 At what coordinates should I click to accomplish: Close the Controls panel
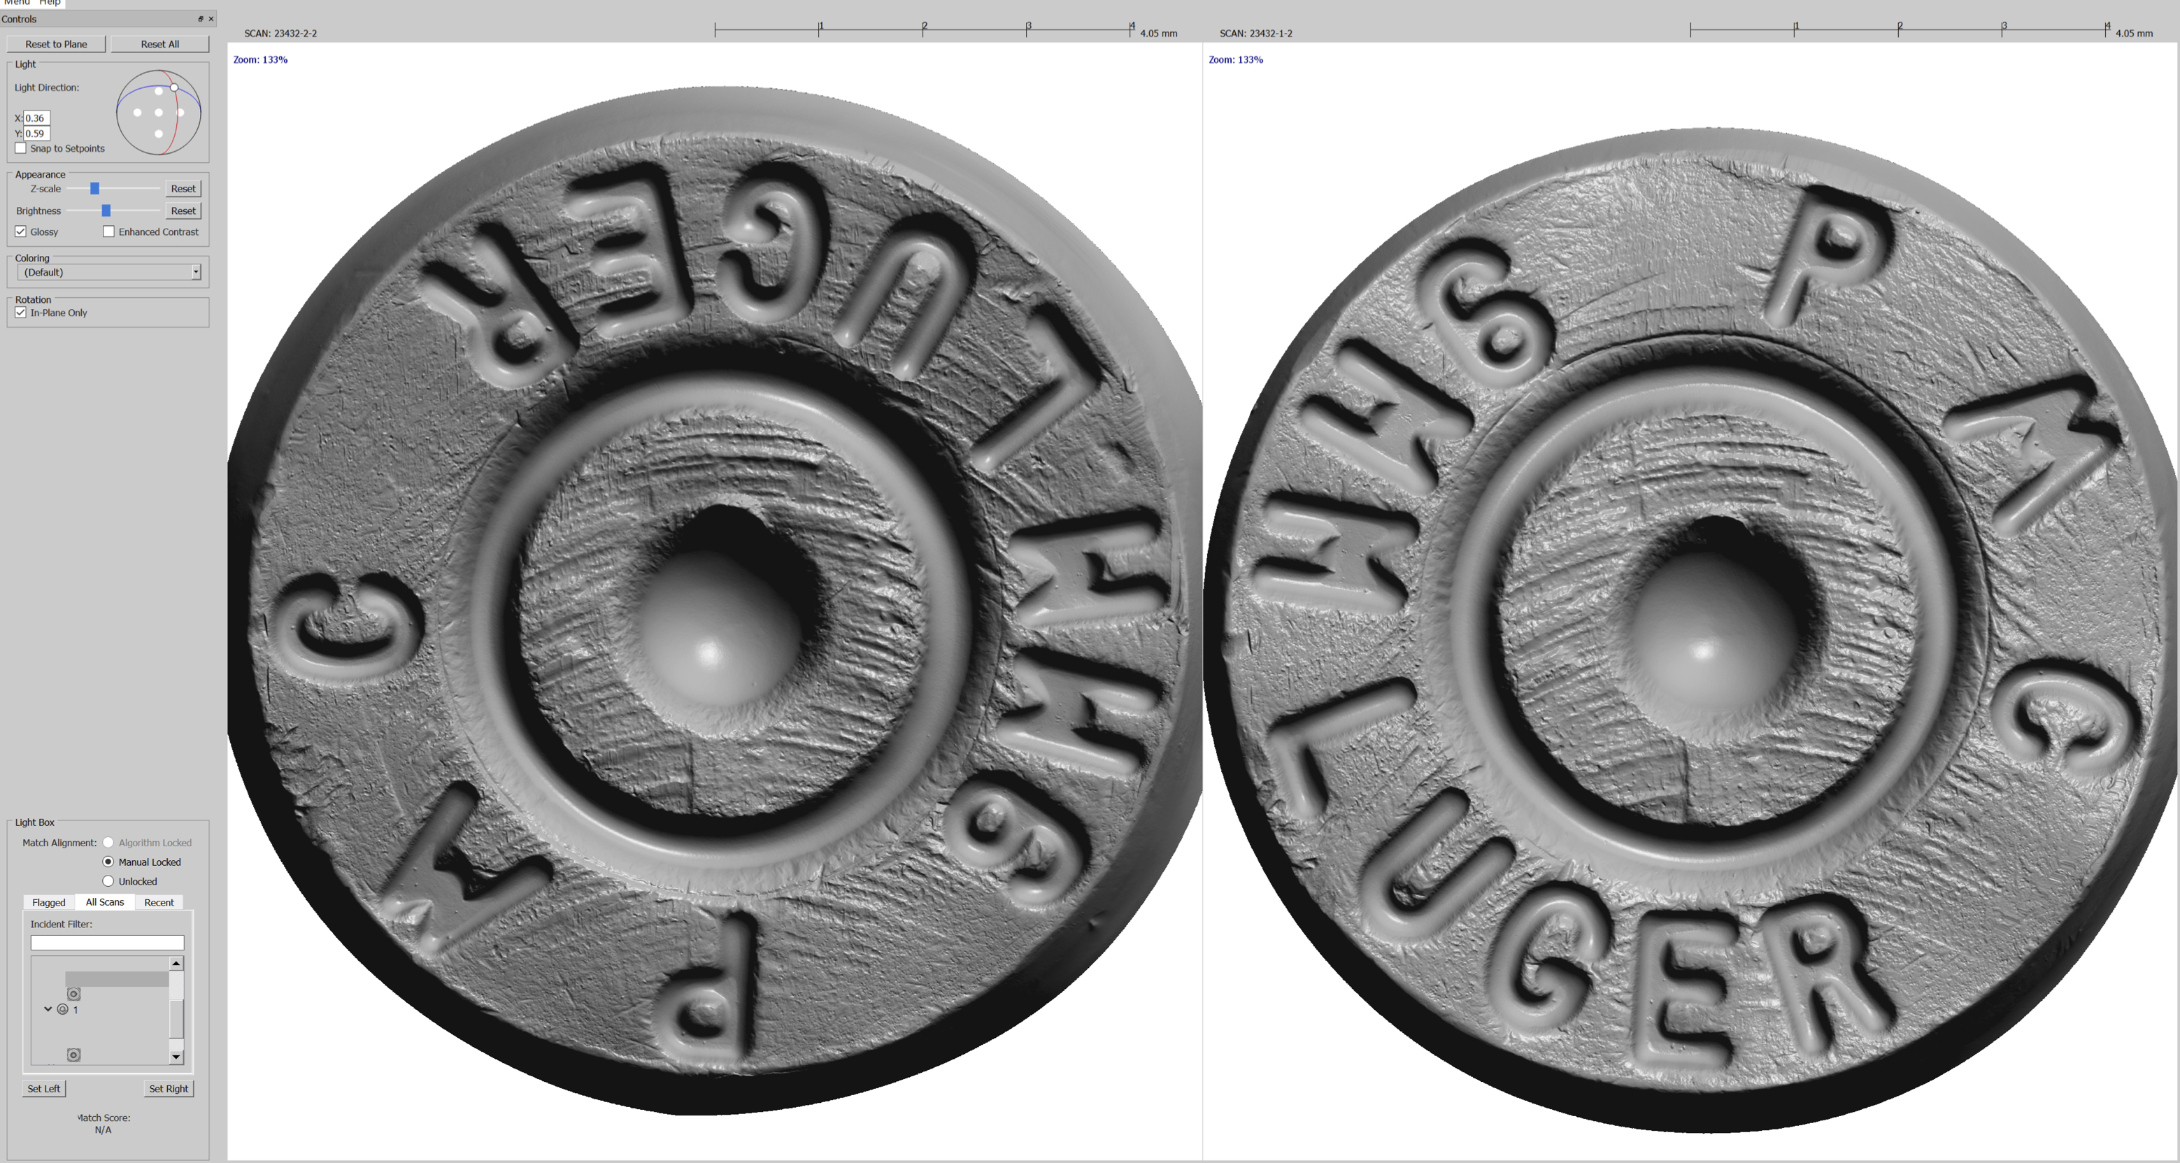[211, 19]
